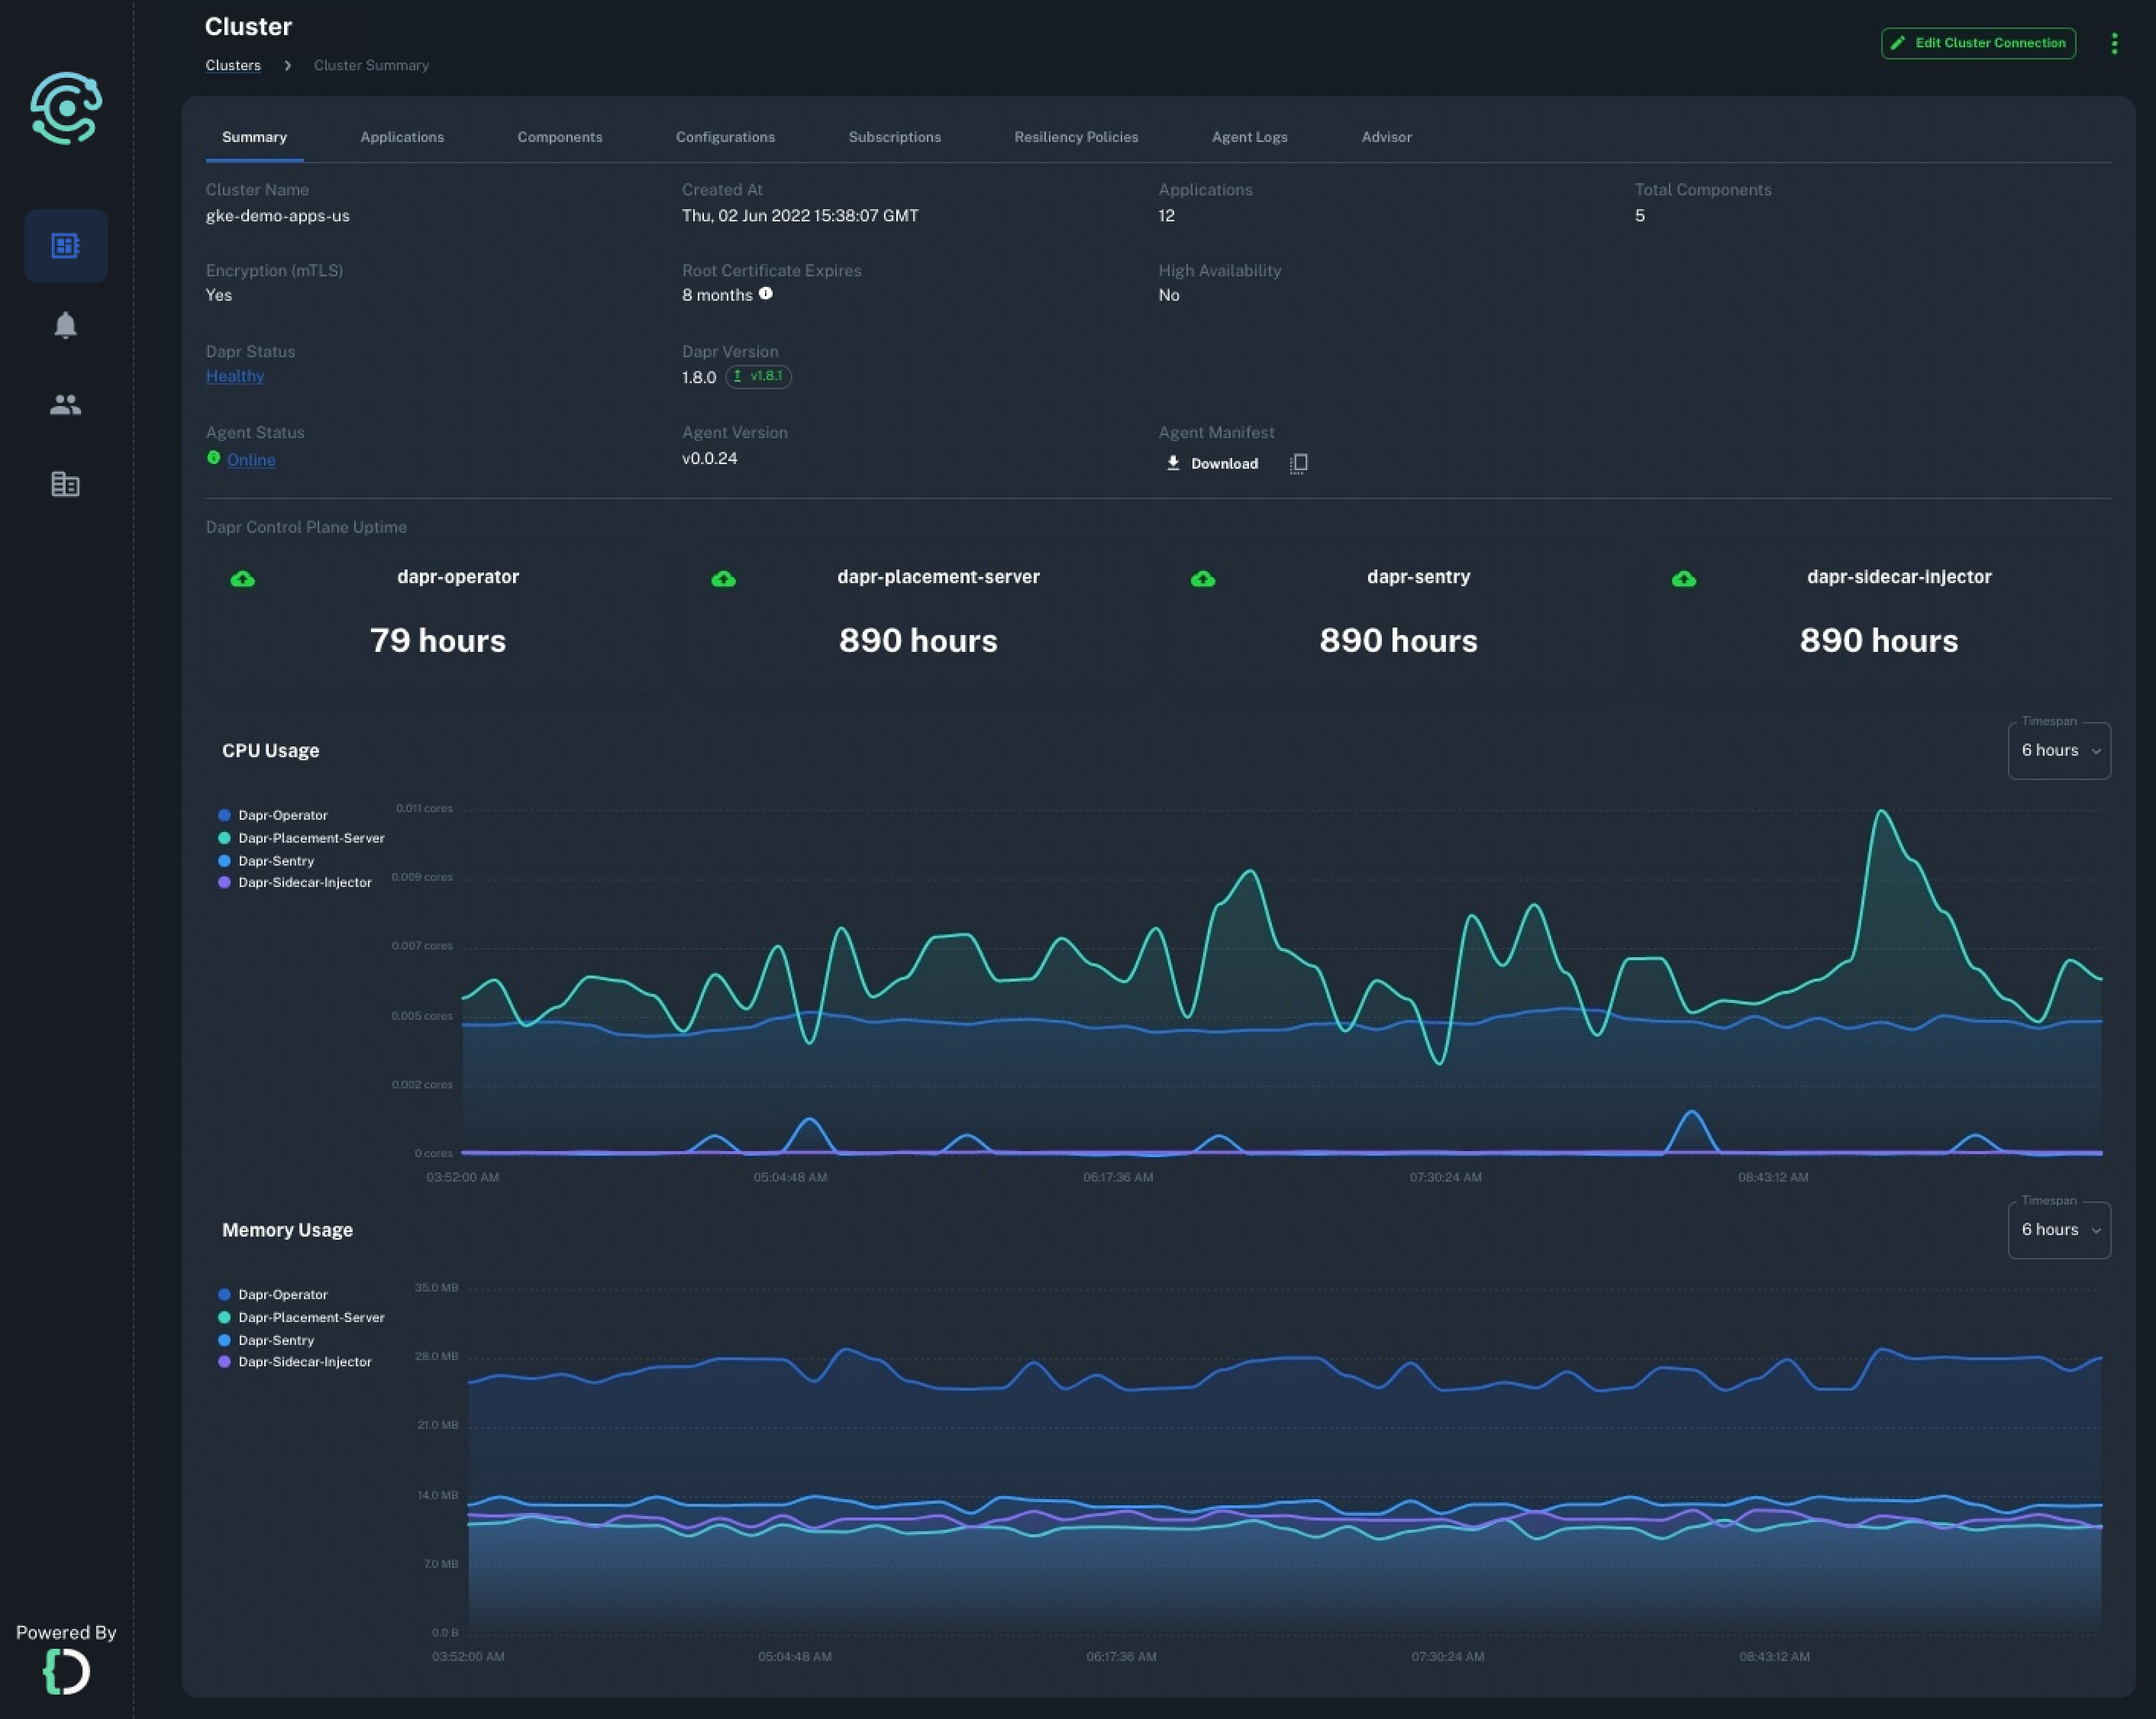The width and height of the screenshot is (2156, 1719).
Task: Switch to the Components tab
Action: [559, 137]
